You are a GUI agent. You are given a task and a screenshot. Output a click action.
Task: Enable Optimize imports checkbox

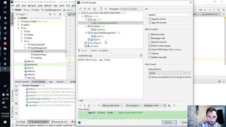tap(150, 42)
